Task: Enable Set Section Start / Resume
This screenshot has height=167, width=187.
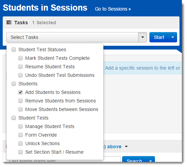Action: click(20, 152)
